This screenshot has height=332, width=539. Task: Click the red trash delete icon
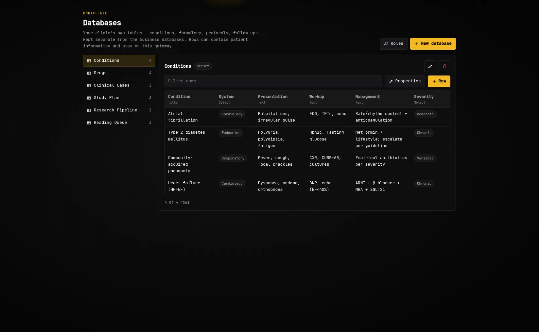coord(444,66)
